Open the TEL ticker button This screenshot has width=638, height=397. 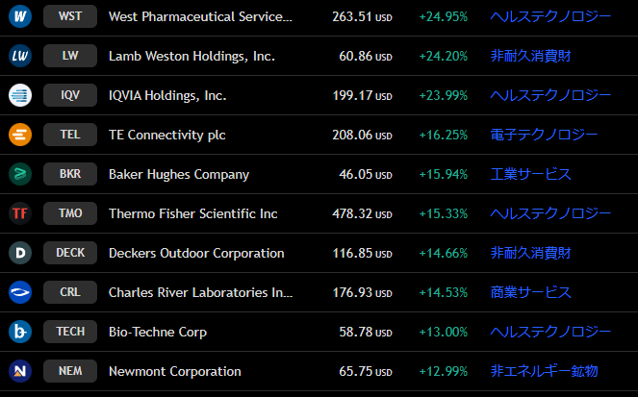pos(70,135)
